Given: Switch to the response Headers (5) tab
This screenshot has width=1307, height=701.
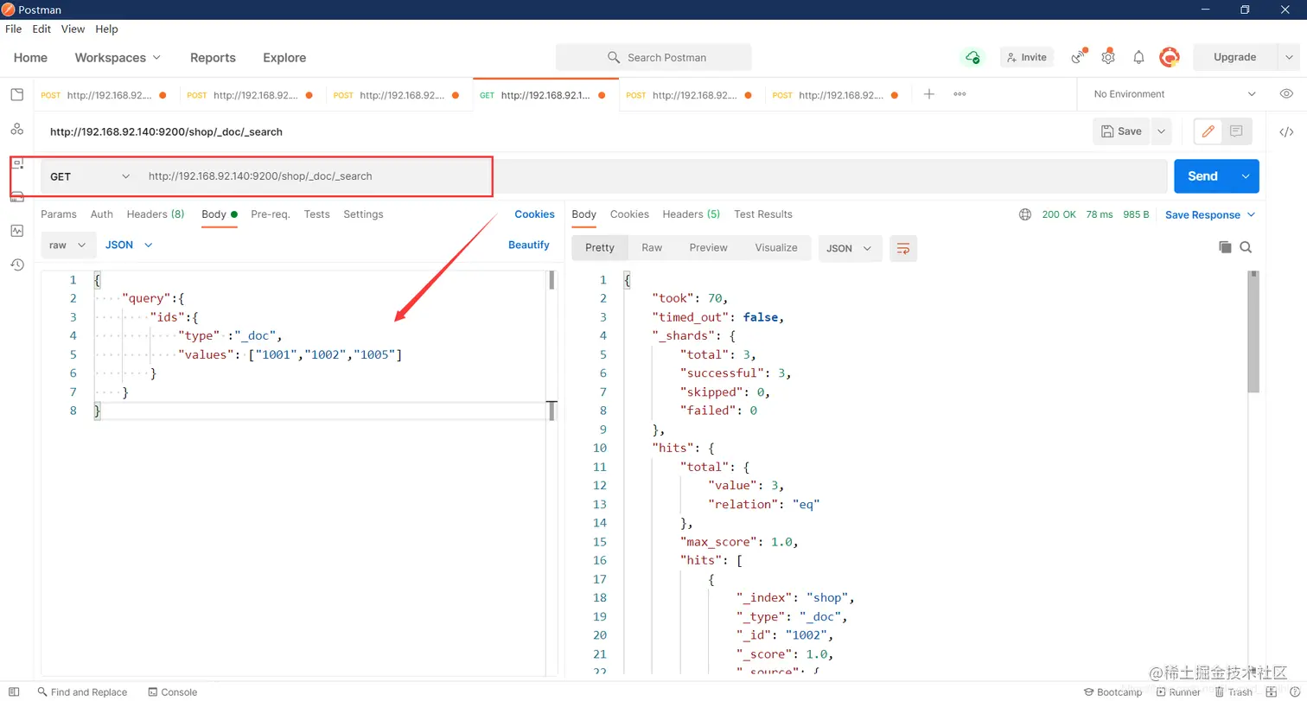Looking at the screenshot, I should click(692, 213).
